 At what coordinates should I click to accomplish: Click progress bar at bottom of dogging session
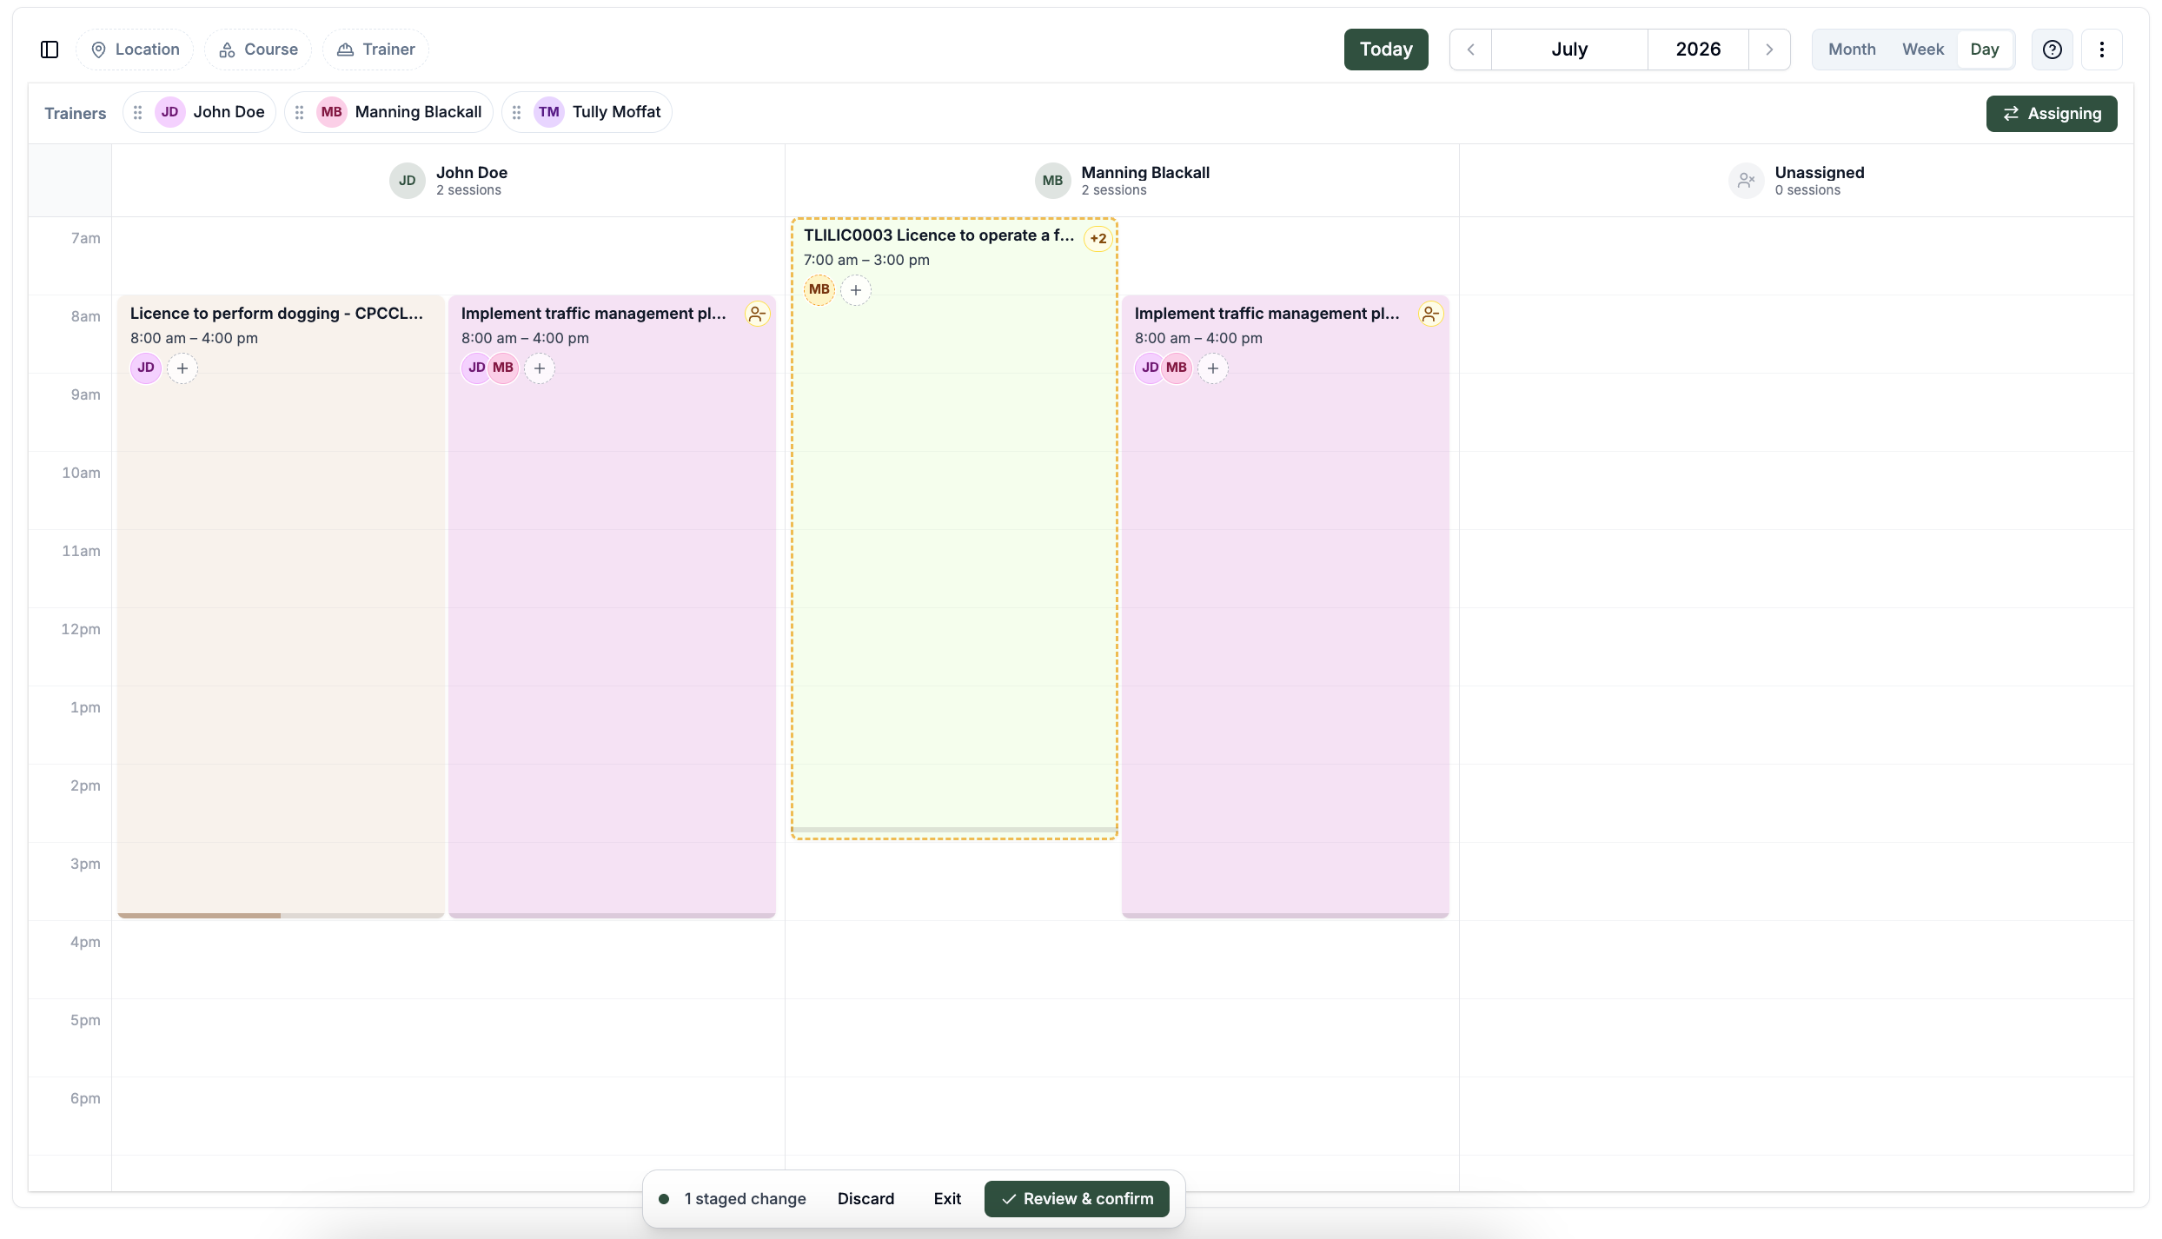(x=281, y=915)
